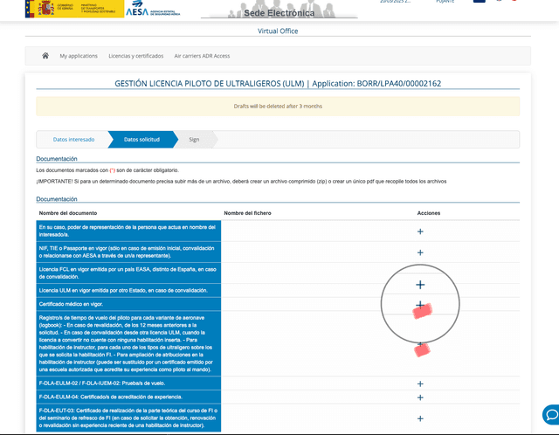Click the Acciones column header
This screenshot has height=435, width=559.
429,213
